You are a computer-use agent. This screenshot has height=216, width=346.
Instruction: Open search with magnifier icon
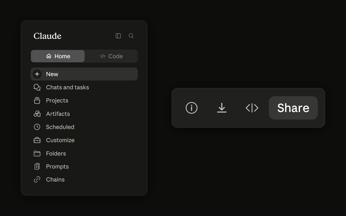pyautogui.click(x=131, y=36)
